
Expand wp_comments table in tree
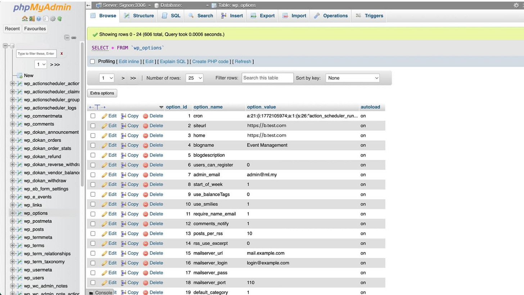(x=13, y=124)
